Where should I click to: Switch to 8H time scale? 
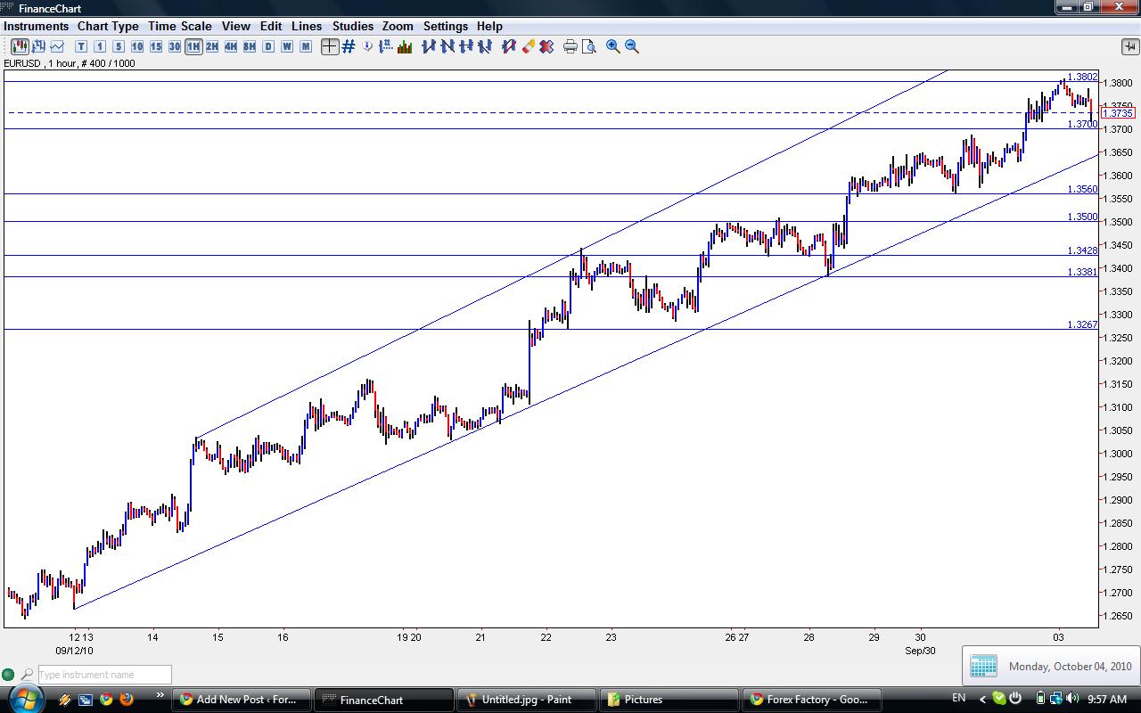(x=250, y=46)
